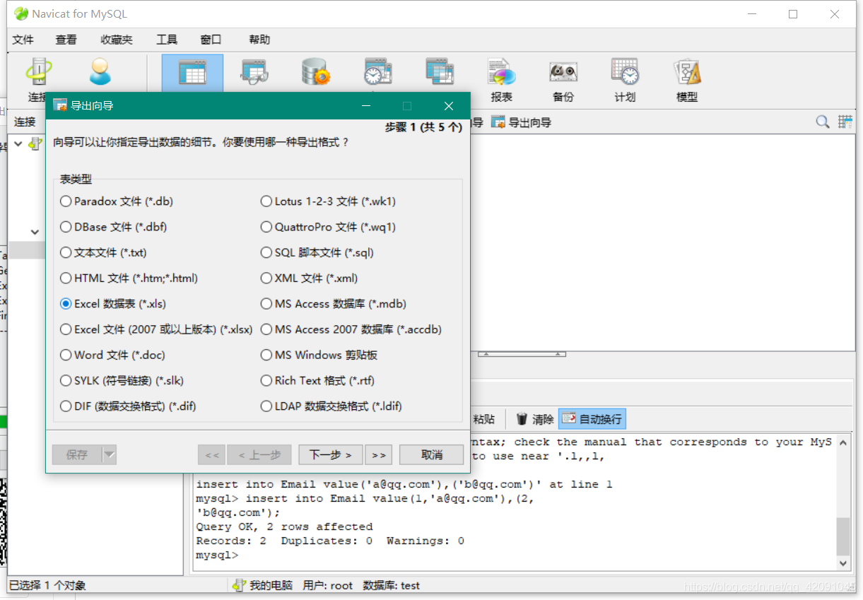Screen dimensions: 863x600
Task: Open the Model (模型) icon
Action: coord(687,73)
